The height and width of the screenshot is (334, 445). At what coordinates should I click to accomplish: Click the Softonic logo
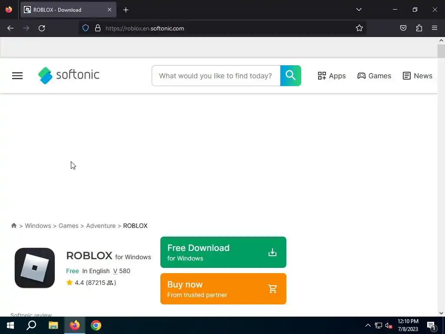tap(69, 75)
